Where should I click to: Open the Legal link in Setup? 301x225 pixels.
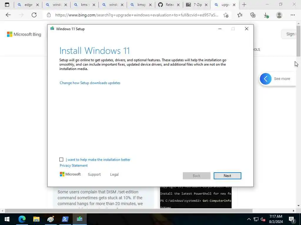pyautogui.click(x=114, y=175)
